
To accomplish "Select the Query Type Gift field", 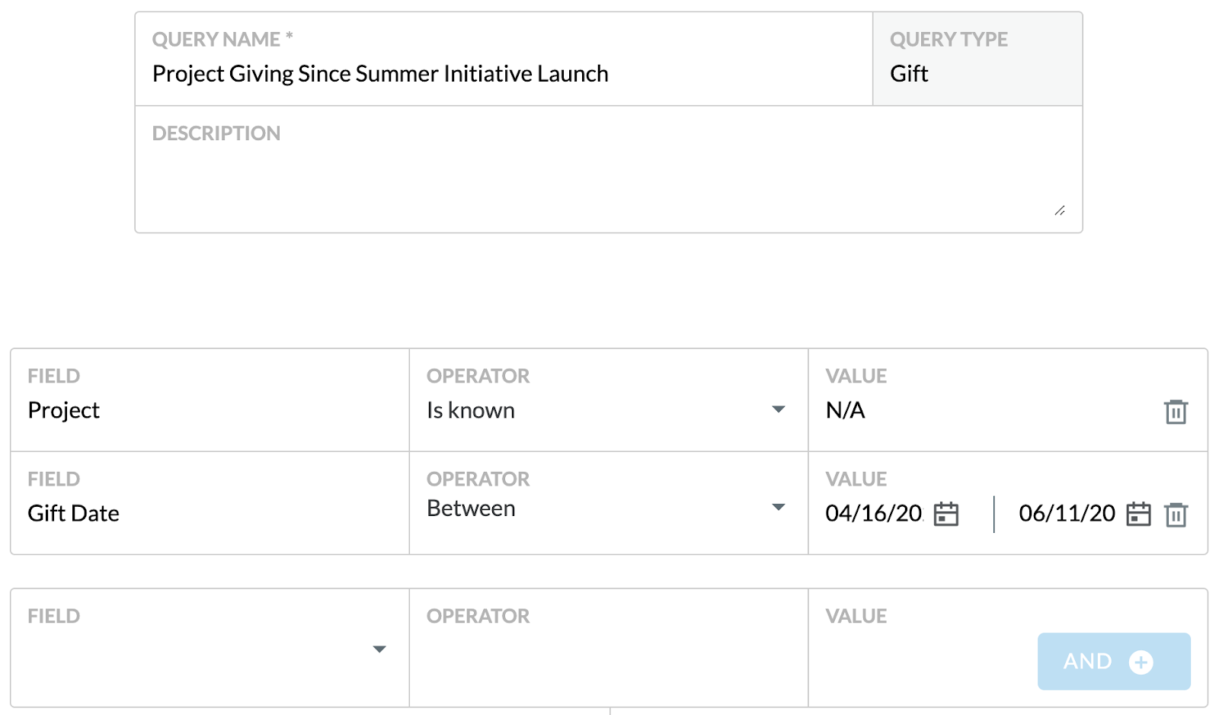I will 977,59.
